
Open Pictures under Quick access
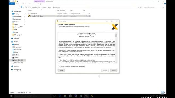(17, 22)
